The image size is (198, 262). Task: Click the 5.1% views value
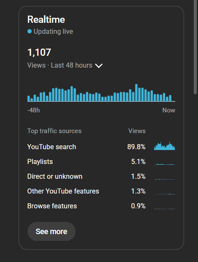[138, 161]
